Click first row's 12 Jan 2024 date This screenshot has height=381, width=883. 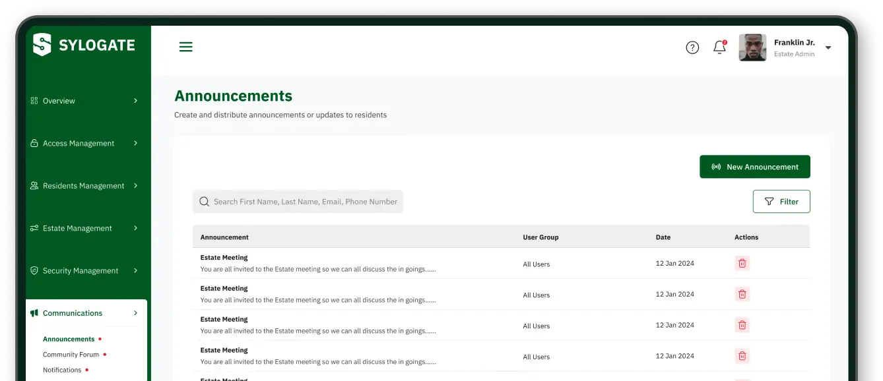point(675,263)
